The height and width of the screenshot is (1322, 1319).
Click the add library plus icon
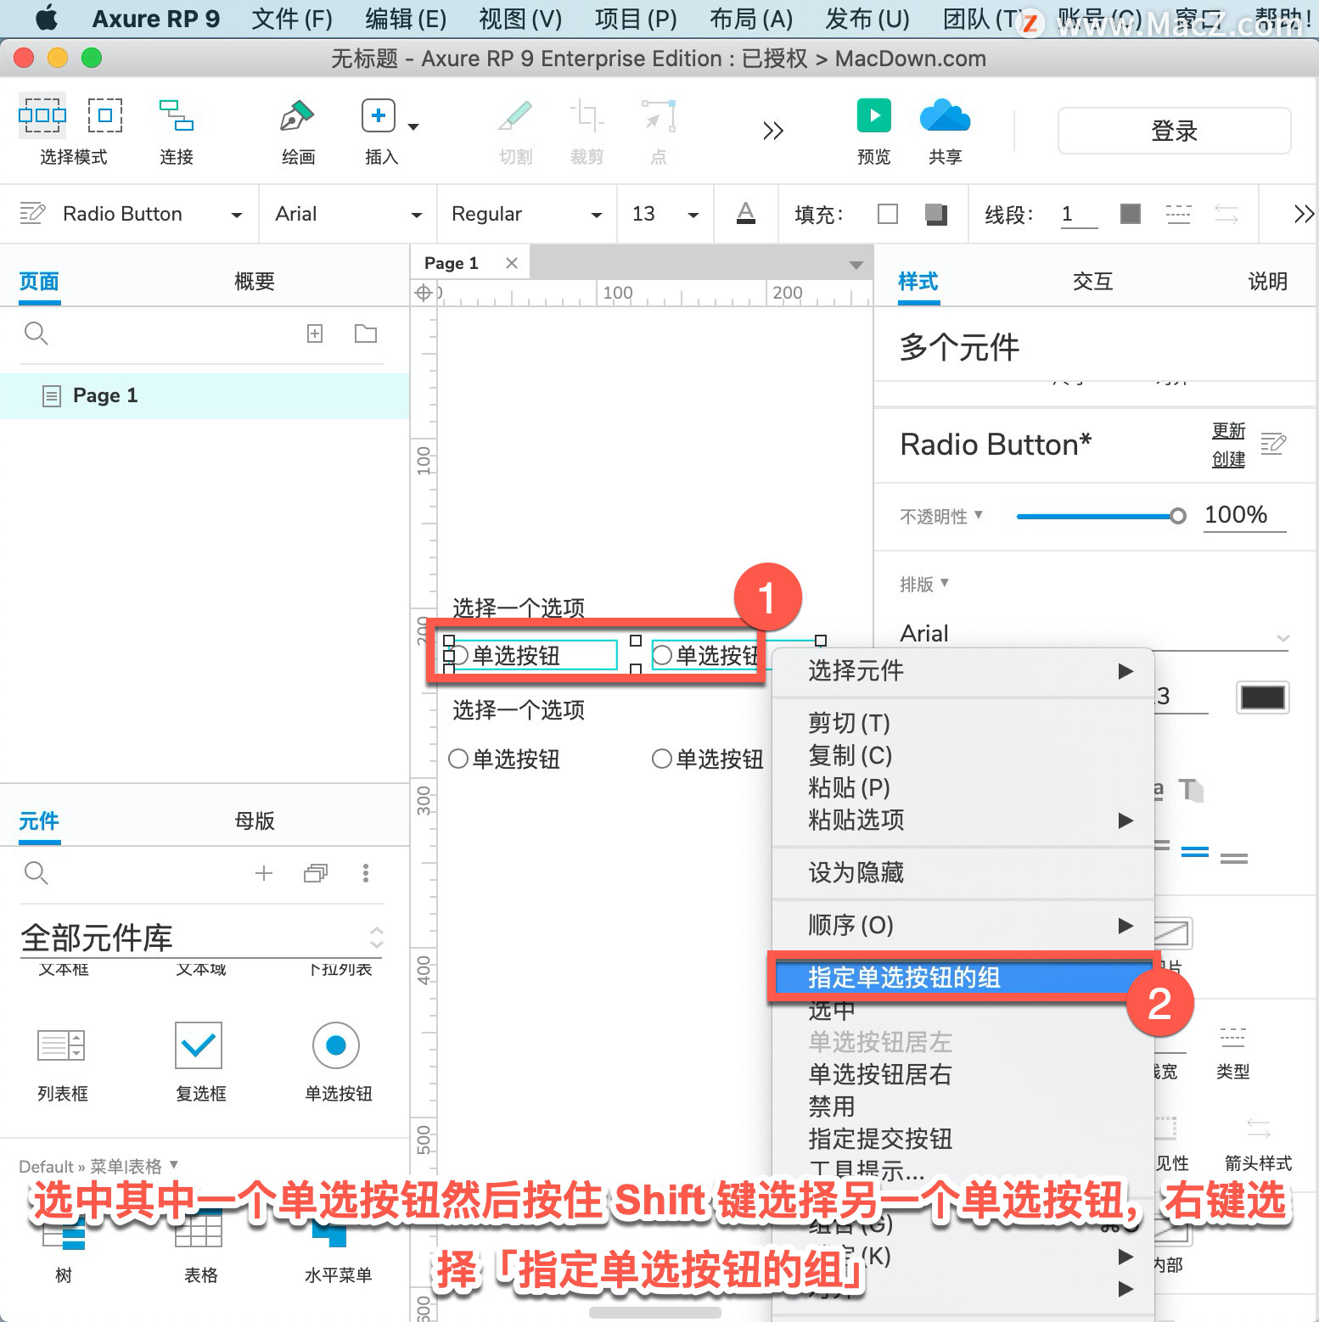point(264,873)
